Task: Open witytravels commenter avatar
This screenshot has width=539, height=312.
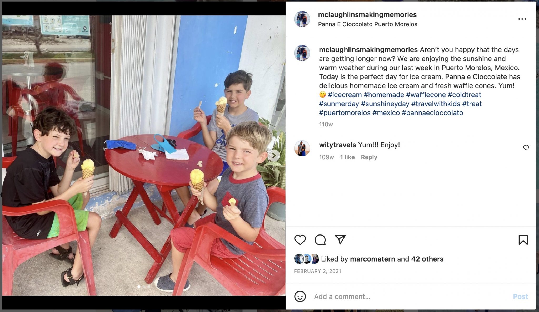Action: 302,148
